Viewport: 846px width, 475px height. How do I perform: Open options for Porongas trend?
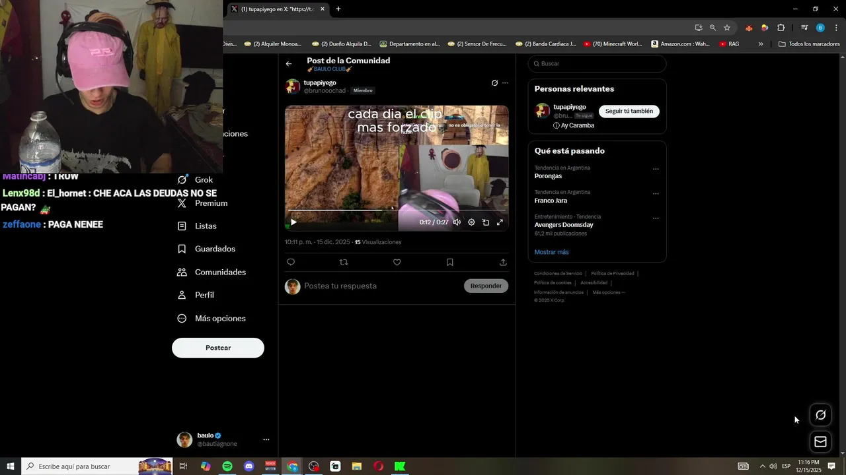[x=656, y=169]
